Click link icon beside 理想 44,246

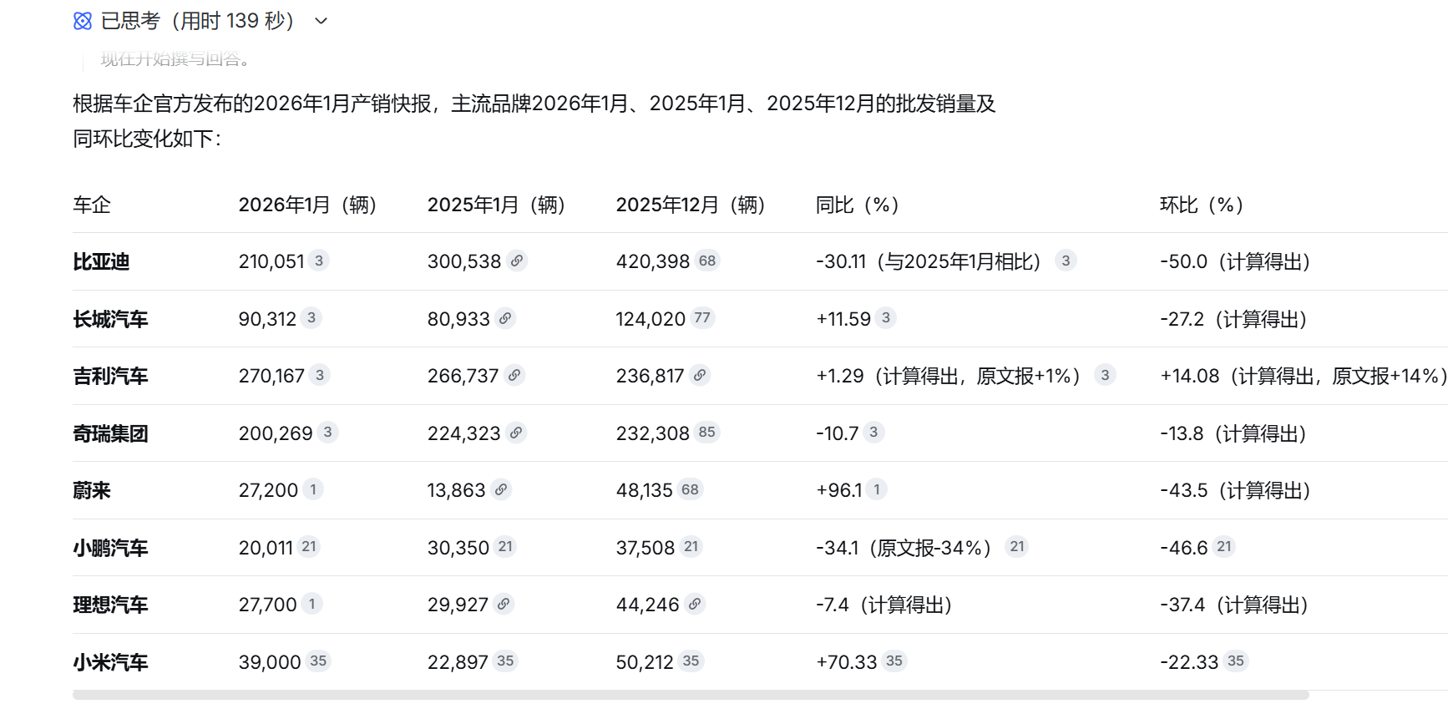[695, 604]
